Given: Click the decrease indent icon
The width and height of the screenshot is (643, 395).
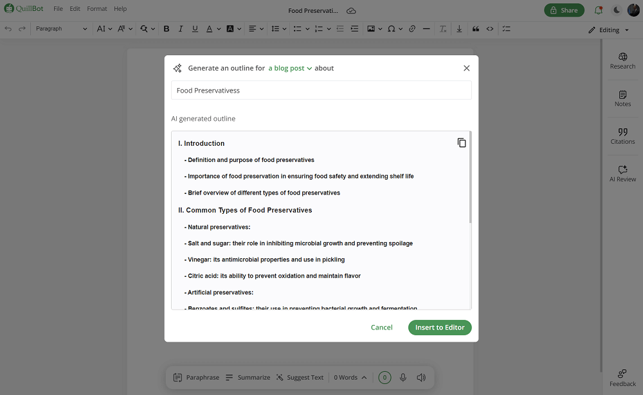Looking at the screenshot, I should tap(340, 29).
